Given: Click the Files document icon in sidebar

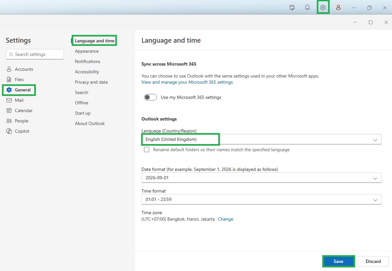Looking at the screenshot, I should point(9,79).
